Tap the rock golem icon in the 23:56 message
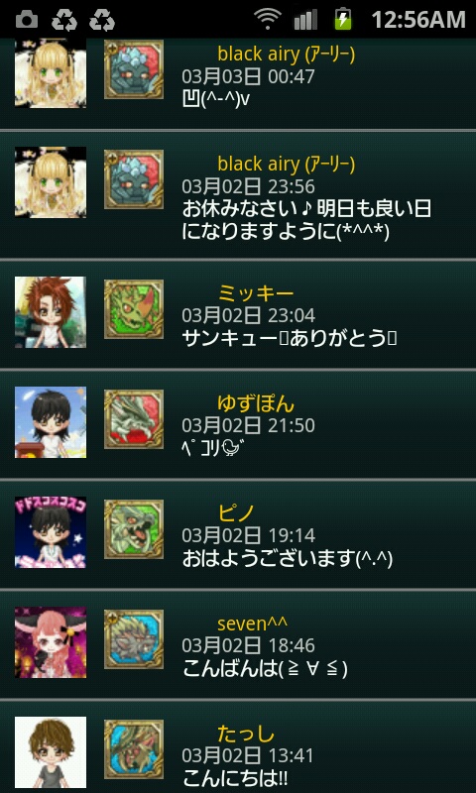Image resolution: width=476 pixels, height=793 pixels. [x=134, y=179]
